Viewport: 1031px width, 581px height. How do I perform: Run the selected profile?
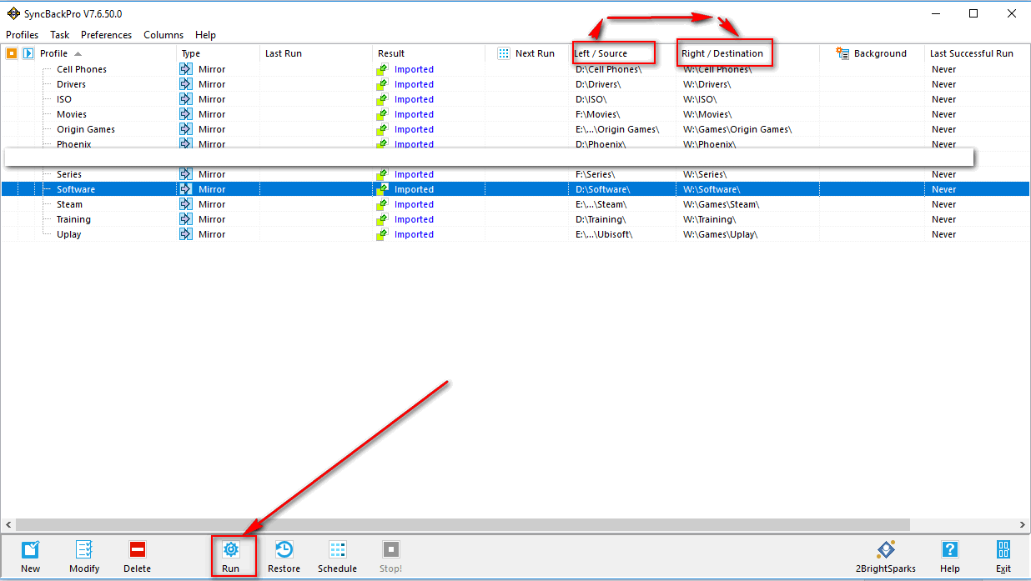(231, 557)
